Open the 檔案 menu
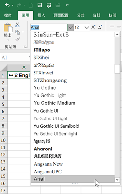122x194 pixels. (x=8, y=15)
